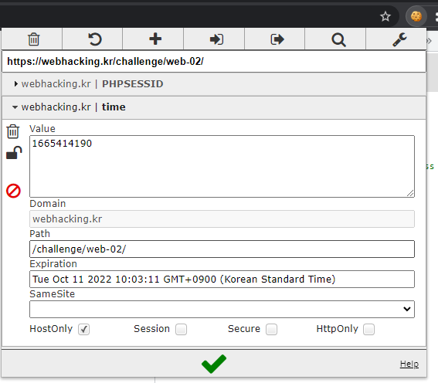The height and width of the screenshot is (383, 438).
Task: Submit cookie changes with green checkmark
Action: click(x=214, y=364)
